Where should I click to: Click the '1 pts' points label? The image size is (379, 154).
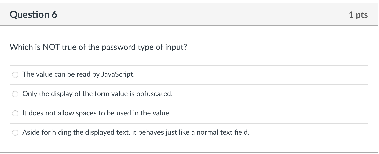click(358, 15)
